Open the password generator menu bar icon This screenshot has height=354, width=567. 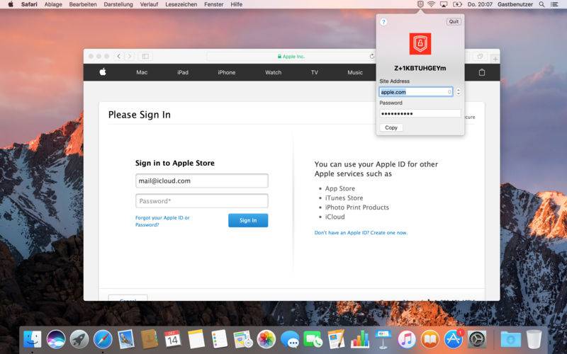pos(420,4)
